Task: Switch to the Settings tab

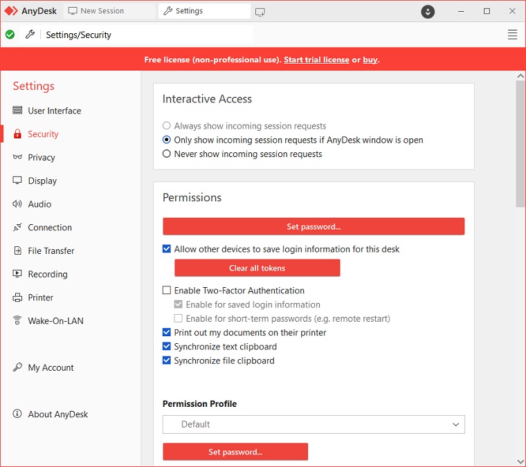Action: click(x=204, y=11)
